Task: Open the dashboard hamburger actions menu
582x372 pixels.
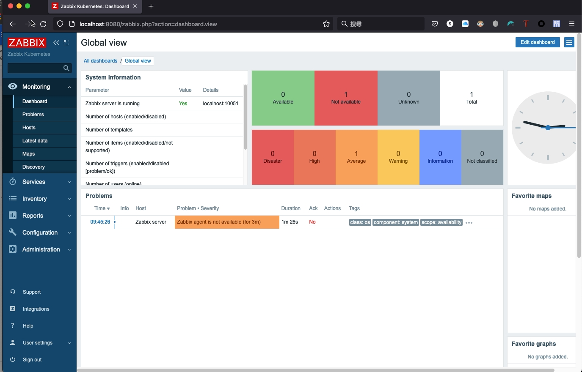Action: [569, 42]
